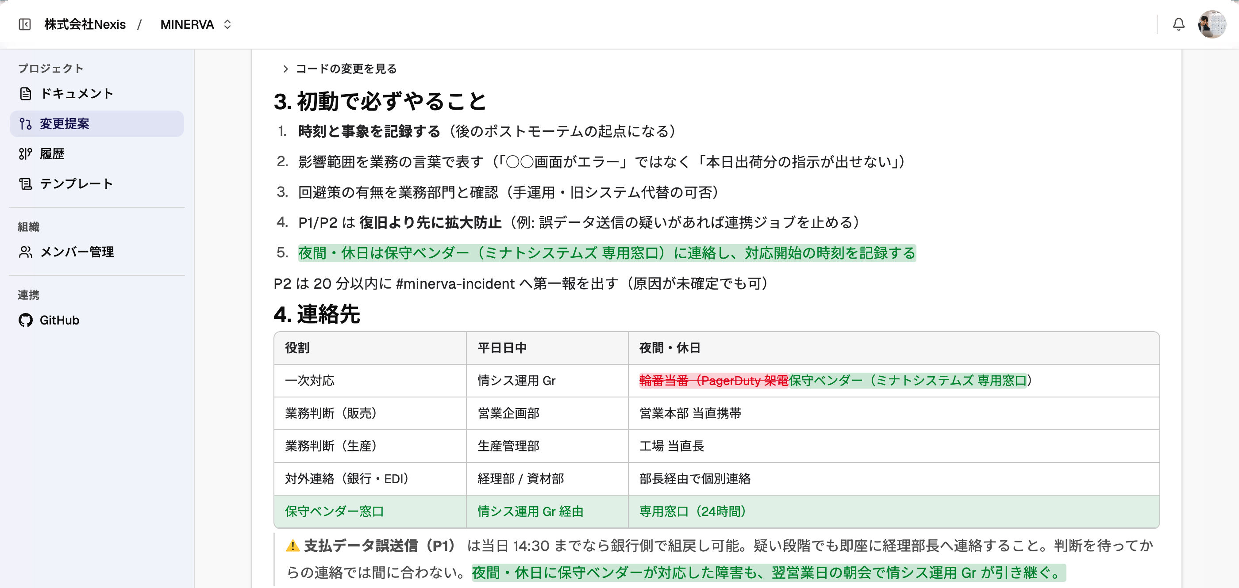Open the notifications bell
The image size is (1239, 588).
tap(1178, 24)
